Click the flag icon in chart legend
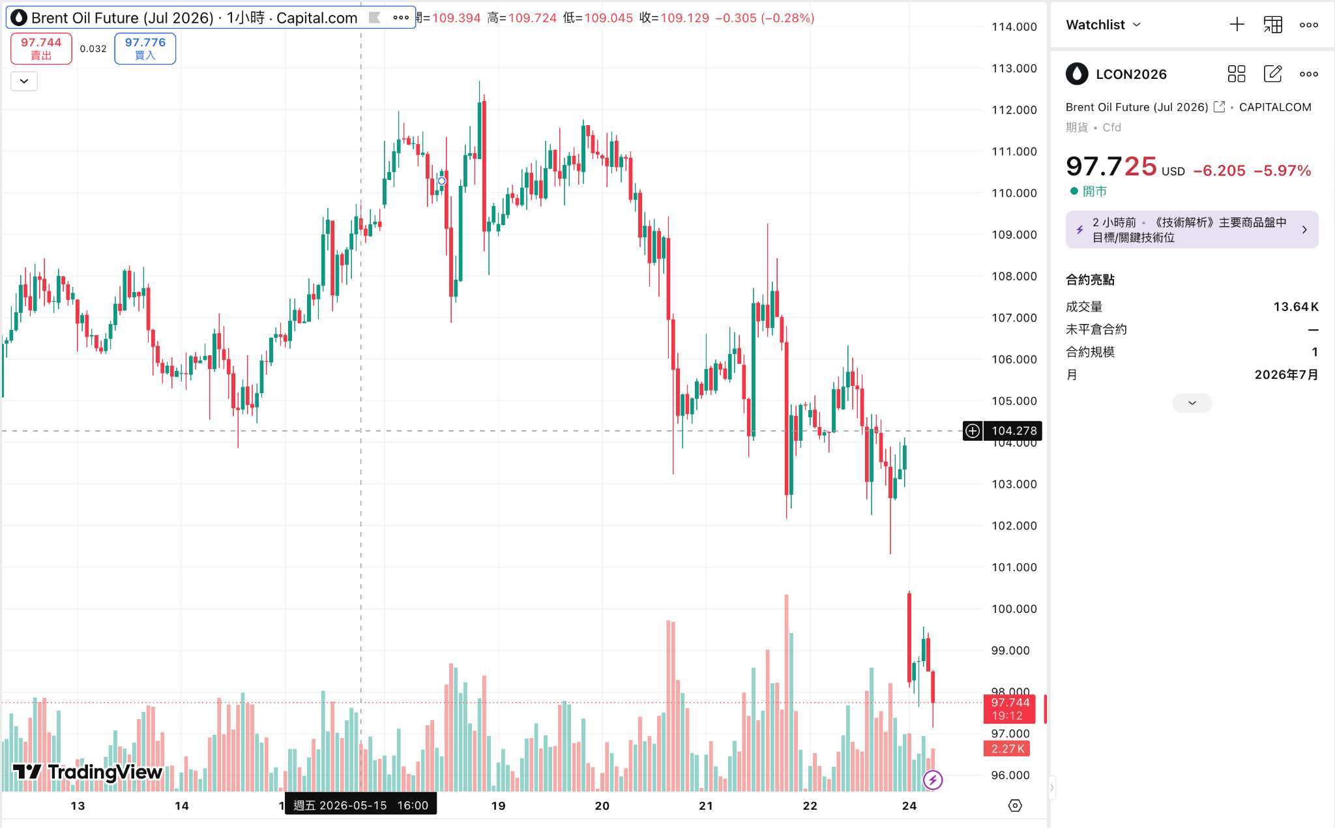1335x828 pixels. (375, 18)
